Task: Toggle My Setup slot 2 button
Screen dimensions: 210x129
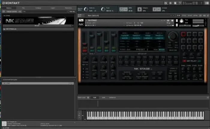Action: point(127,57)
